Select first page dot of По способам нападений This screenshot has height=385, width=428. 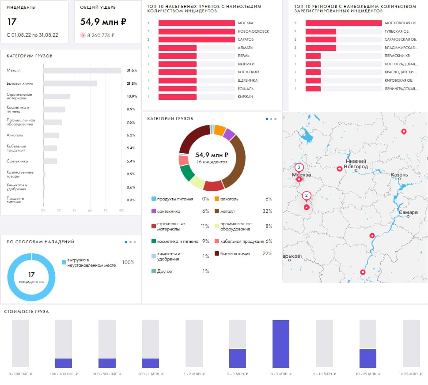click(126, 242)
